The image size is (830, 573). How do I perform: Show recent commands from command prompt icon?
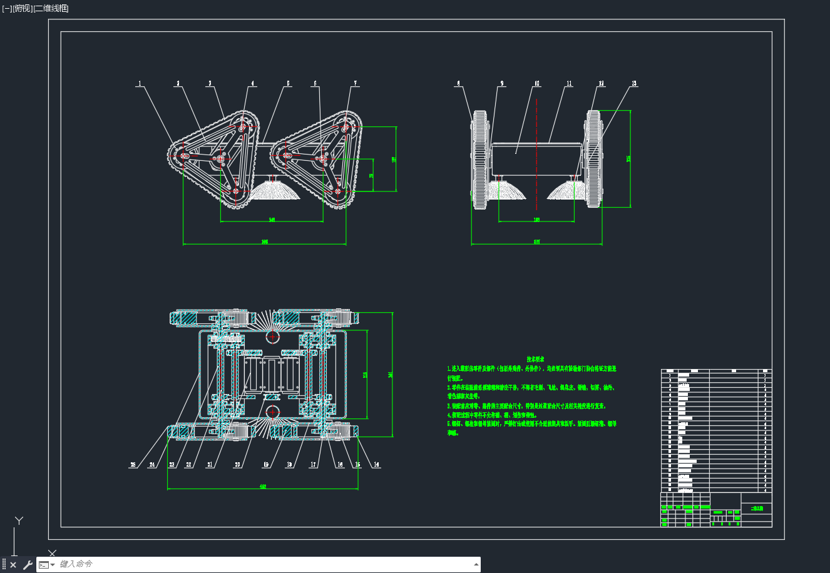pyautogui.click(x=47, y=565)
